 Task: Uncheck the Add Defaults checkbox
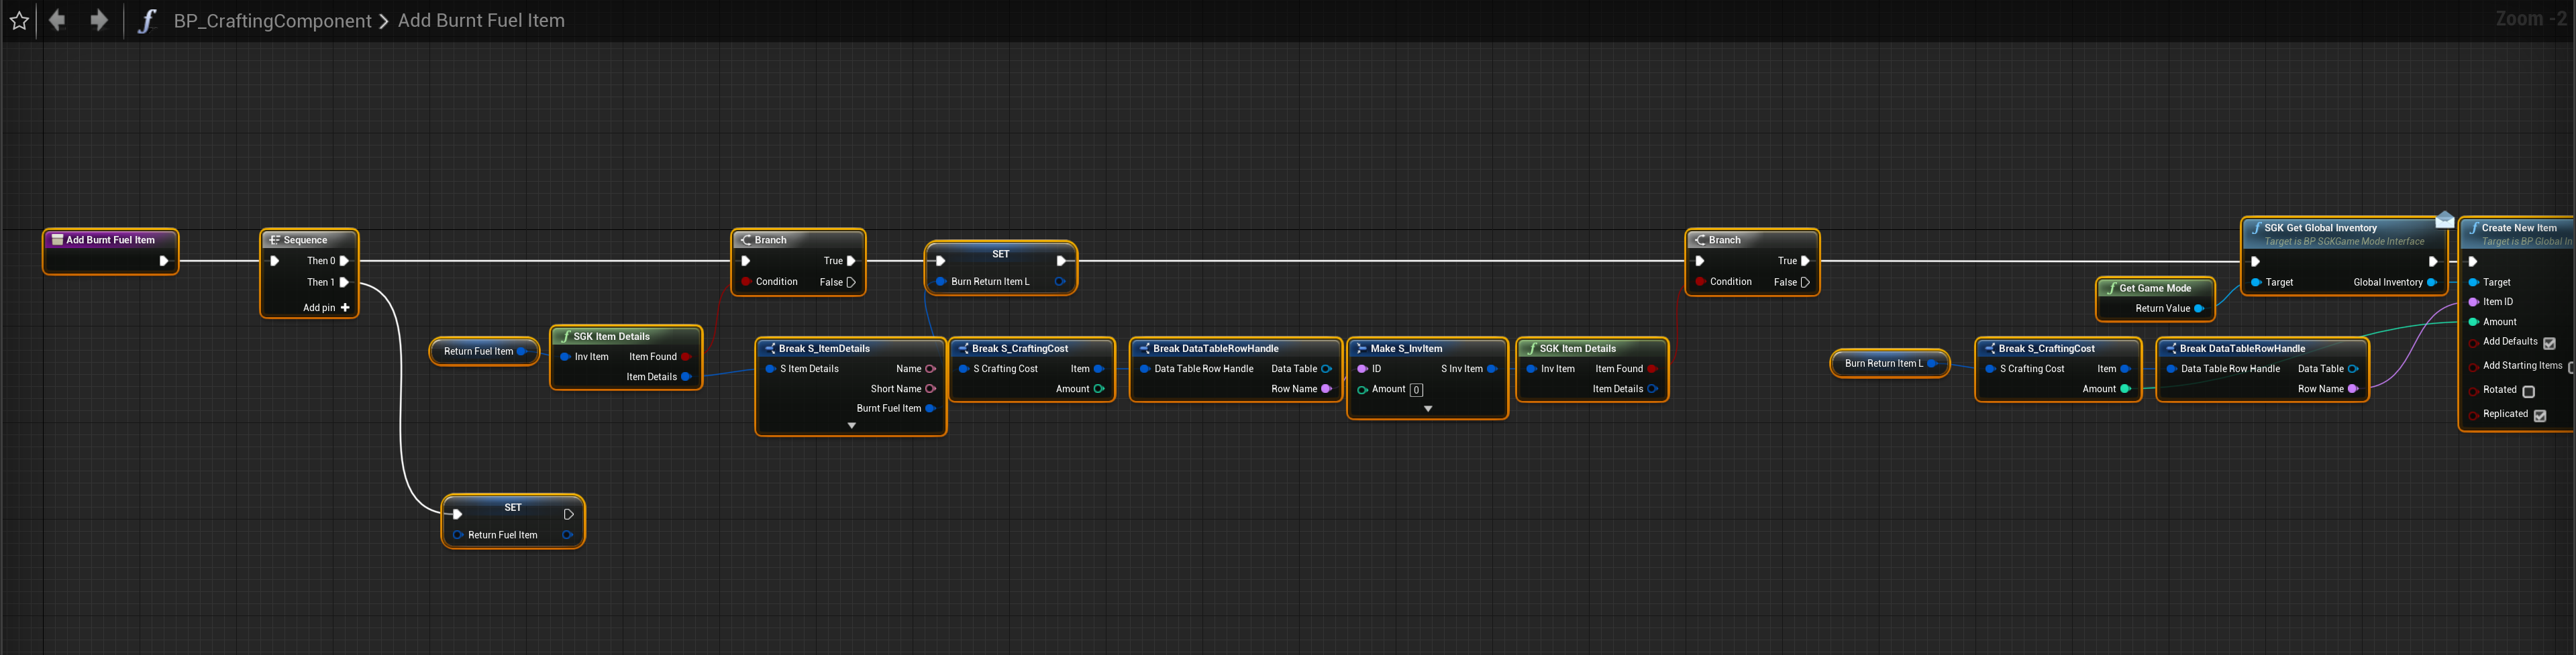point(2549,343)
